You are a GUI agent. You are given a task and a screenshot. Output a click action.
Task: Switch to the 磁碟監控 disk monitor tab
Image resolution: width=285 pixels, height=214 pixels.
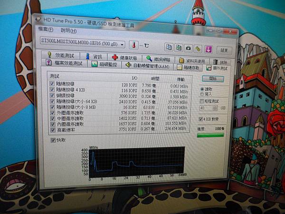pos(104,64)
